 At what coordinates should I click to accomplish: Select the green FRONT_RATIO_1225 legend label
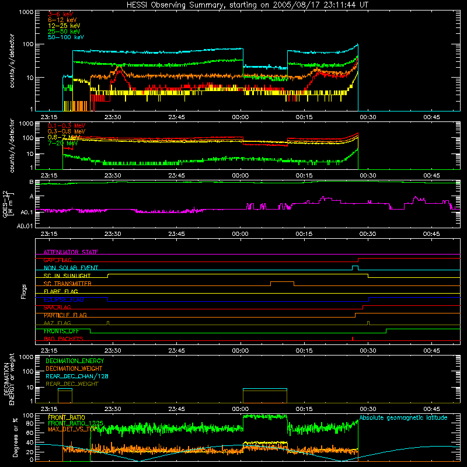click(x=76, y=423)
